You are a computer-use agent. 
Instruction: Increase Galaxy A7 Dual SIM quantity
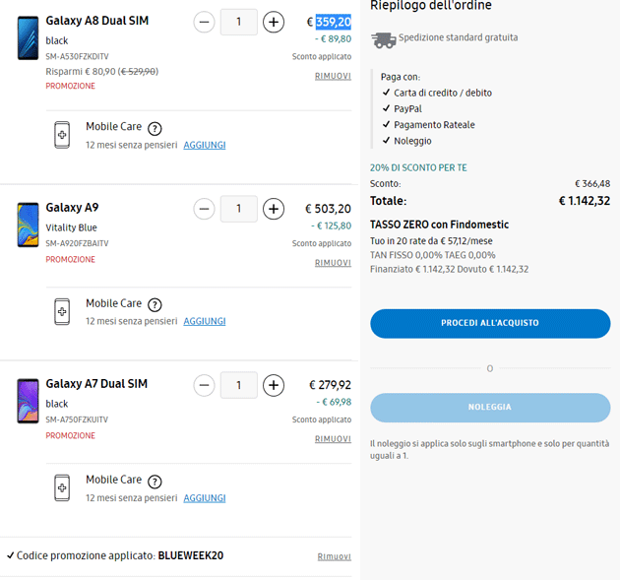pos(274,385)
